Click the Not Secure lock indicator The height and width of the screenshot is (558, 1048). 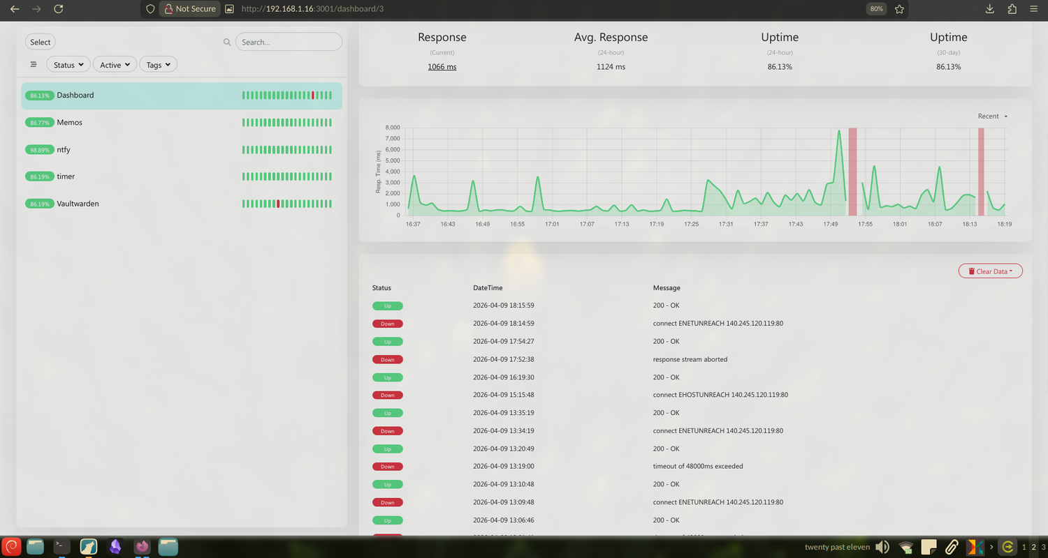(190, 9)
